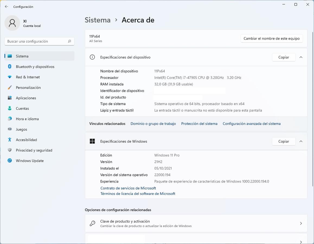Open Bluetooth y dispositivos settings
This screenshot has width=314, height=244.
35,67
